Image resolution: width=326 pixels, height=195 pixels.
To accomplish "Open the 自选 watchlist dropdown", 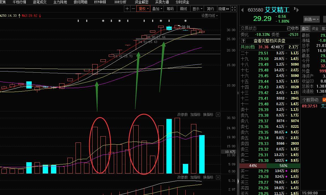I will click(x=311, y=19).
